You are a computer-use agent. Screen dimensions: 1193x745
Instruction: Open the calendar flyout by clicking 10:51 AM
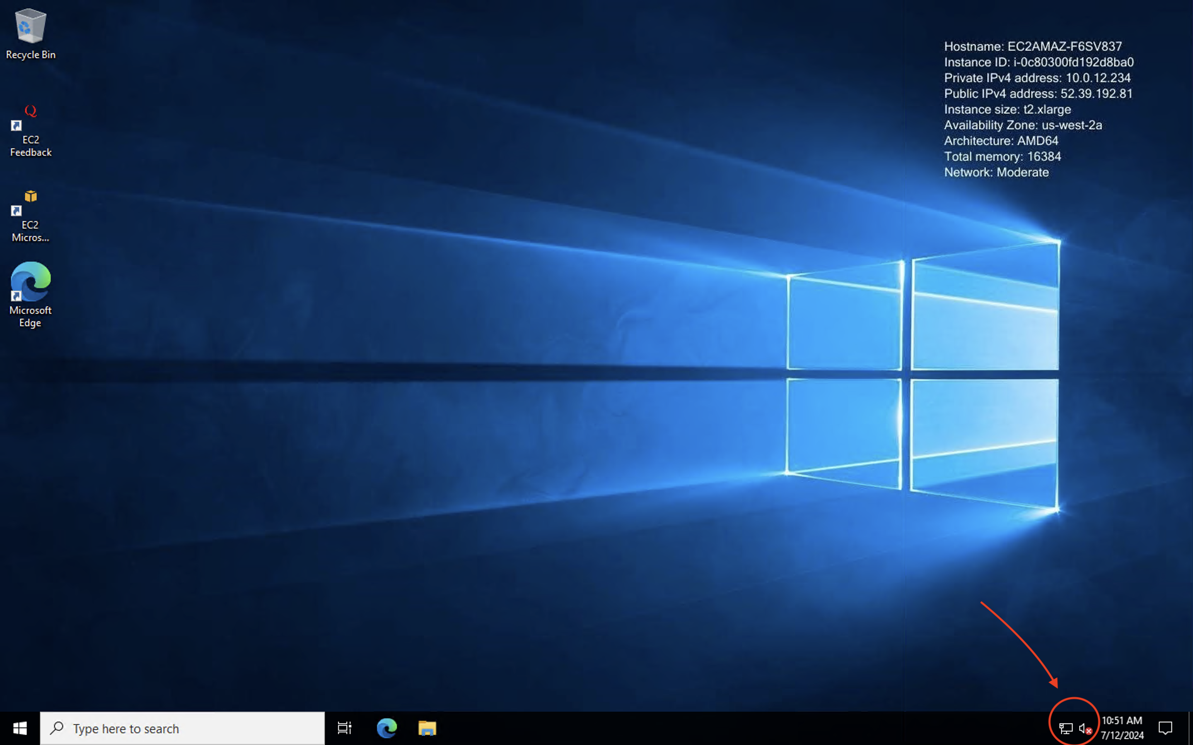[1123, 720]
